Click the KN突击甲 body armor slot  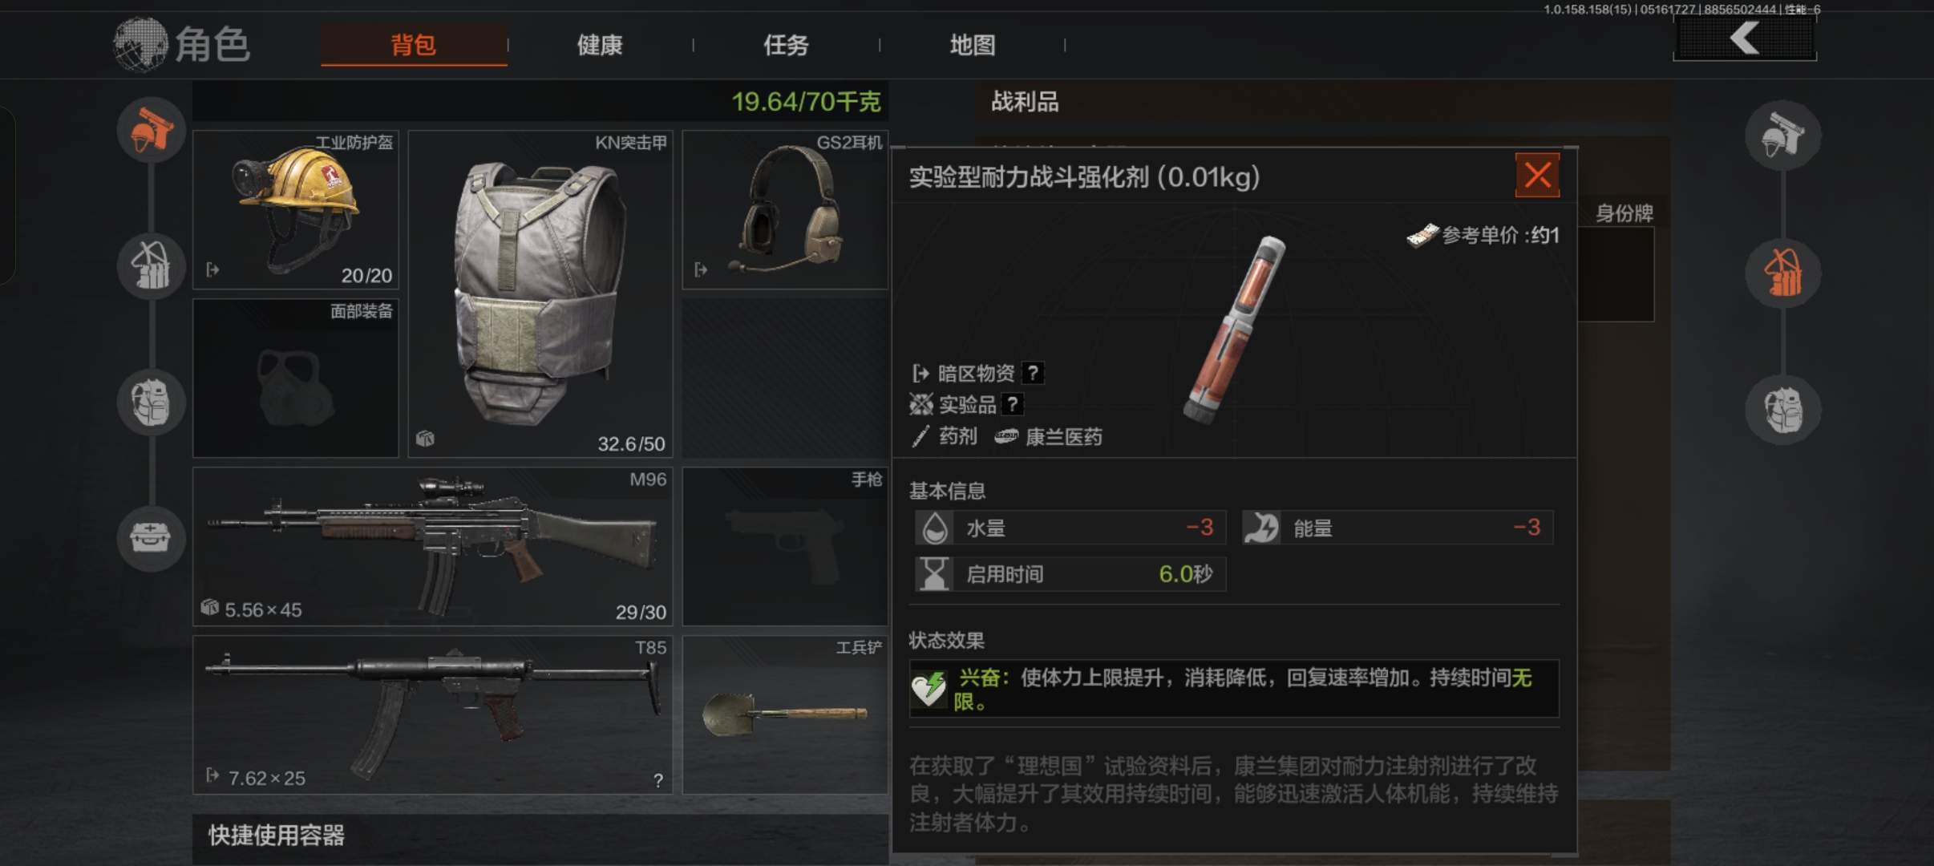coord(540,294)
